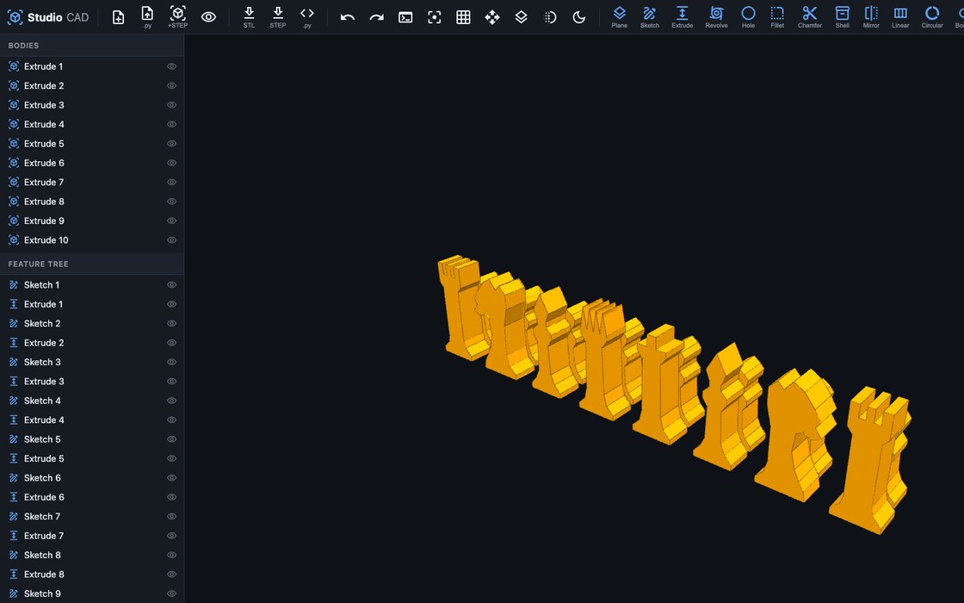Select Extrude 6 in the feature tree

pyautogui.click(x=91, y=497)
